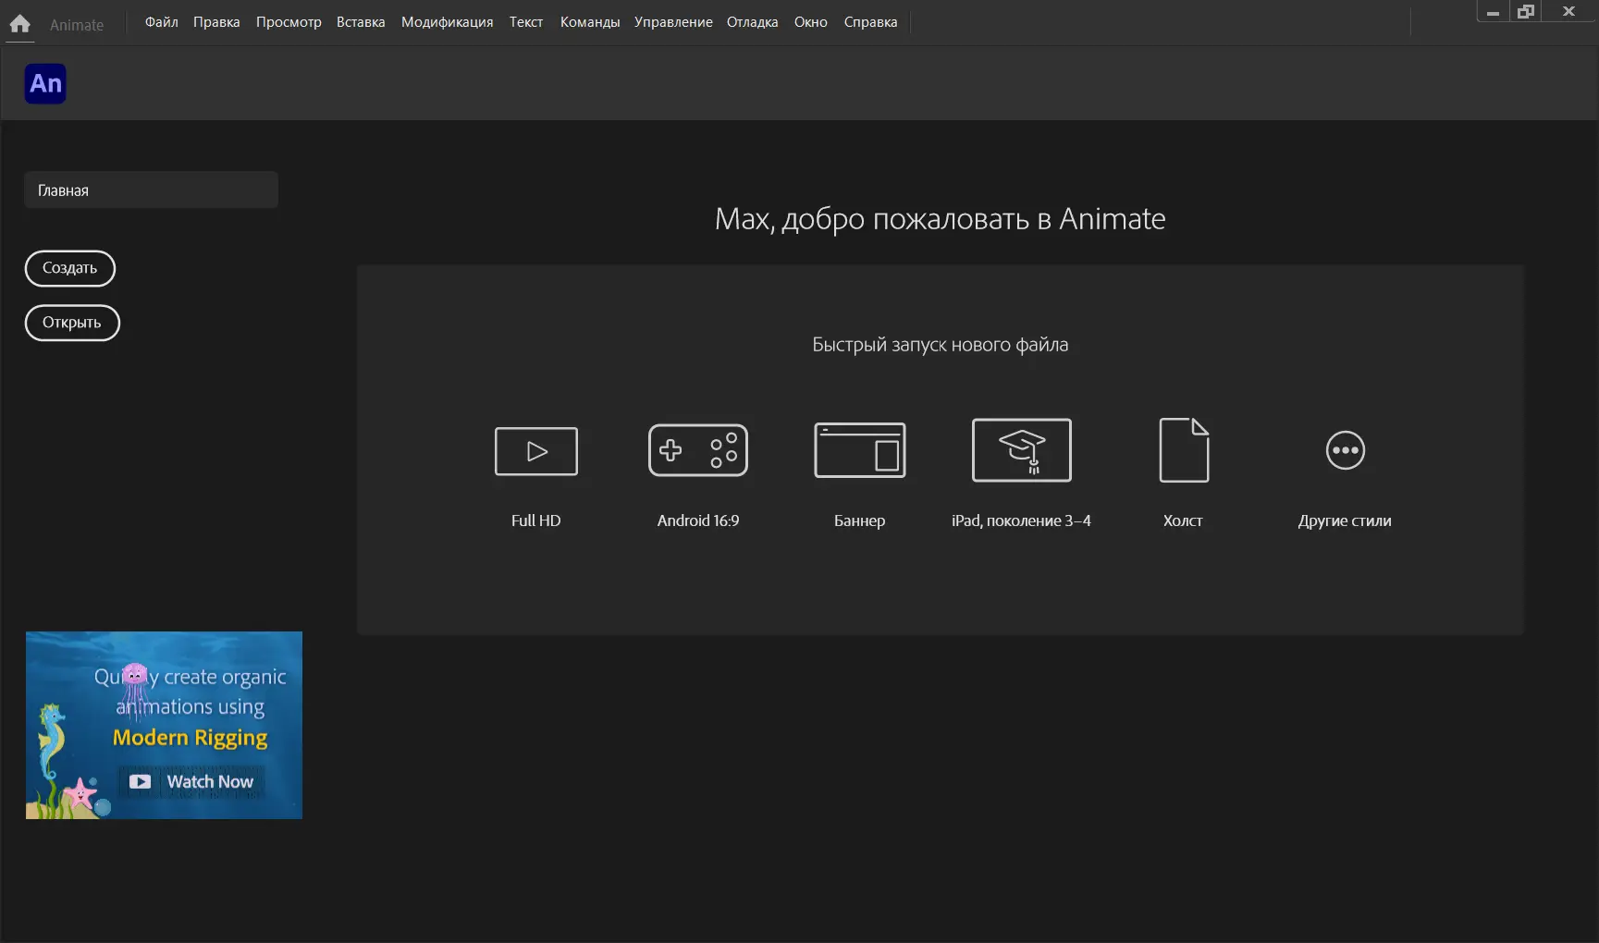Click the Android 16:9 label

[698, 520]
